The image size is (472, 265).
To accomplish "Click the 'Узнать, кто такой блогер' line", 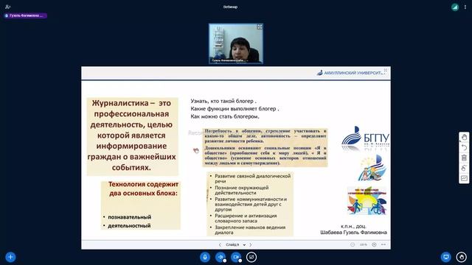I will tap(223, 102).
